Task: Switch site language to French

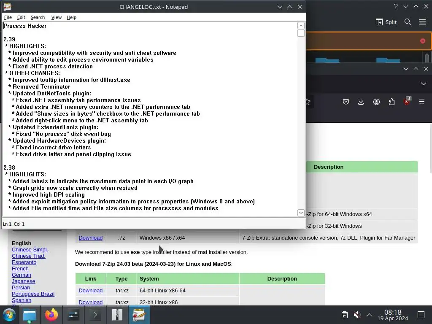Action: point(20,269)
